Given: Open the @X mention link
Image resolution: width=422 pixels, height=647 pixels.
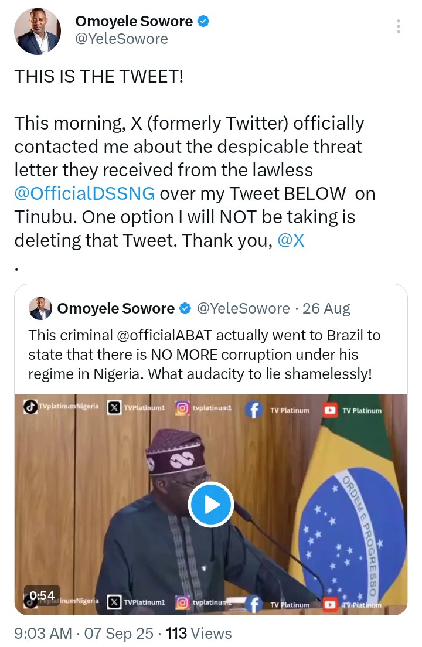Looking at the screenshot, I should [x=291, y=240].
